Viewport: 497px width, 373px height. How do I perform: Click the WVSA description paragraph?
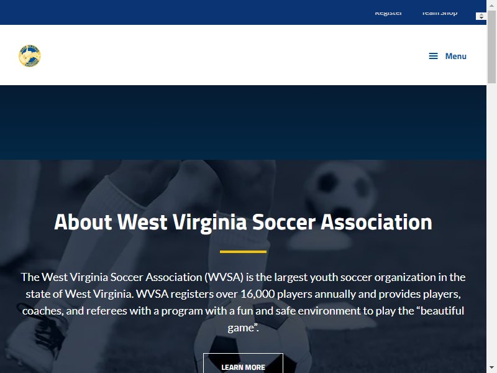[x=243, y=302]
